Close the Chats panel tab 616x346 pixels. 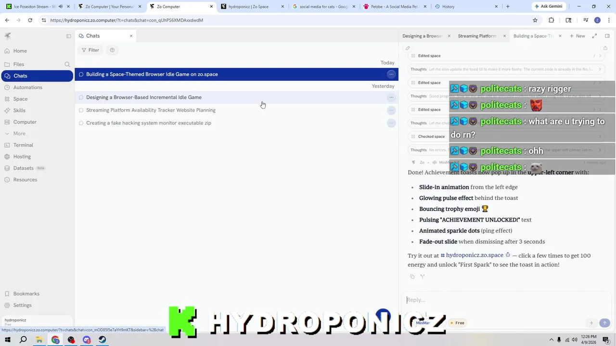131,36
